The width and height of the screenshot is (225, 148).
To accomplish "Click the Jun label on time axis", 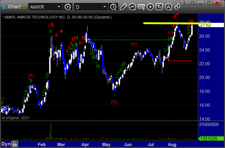I will pos(128,144).
